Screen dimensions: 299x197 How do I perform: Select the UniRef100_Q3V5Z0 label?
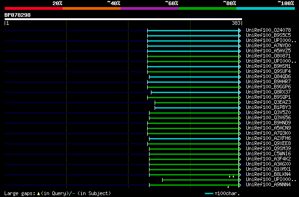(x=268, y=113)
